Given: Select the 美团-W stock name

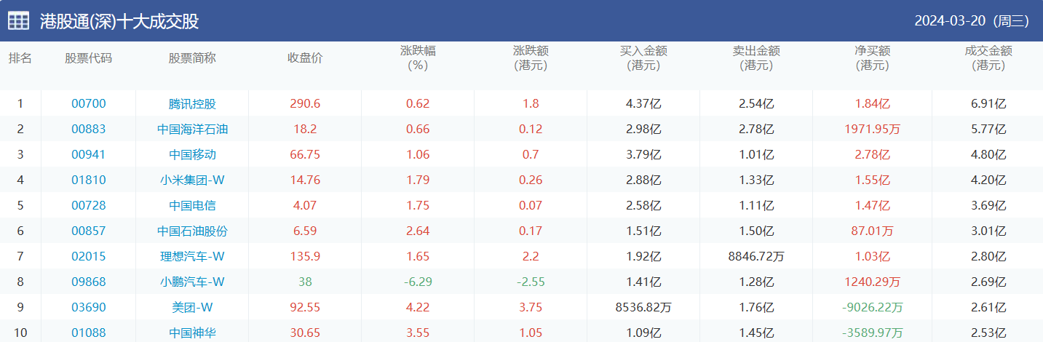Looking at the screenshot, I should (192, 307).
